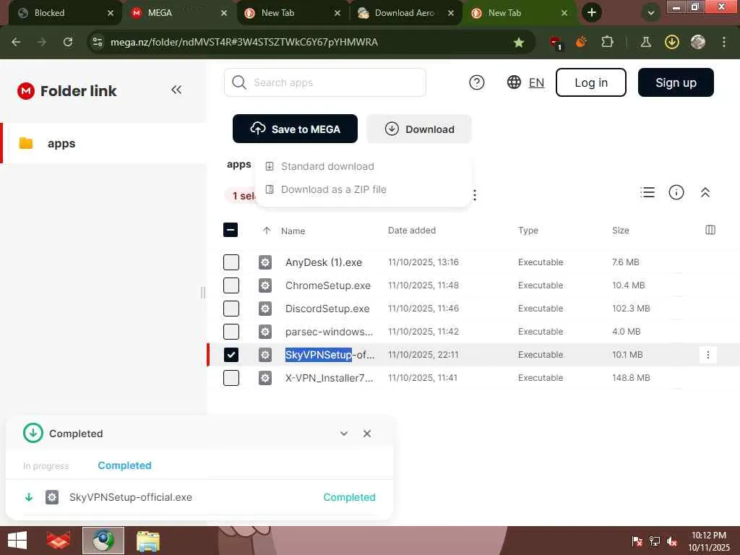
Task: Open the info panel icon
Action: click(676, 192)
